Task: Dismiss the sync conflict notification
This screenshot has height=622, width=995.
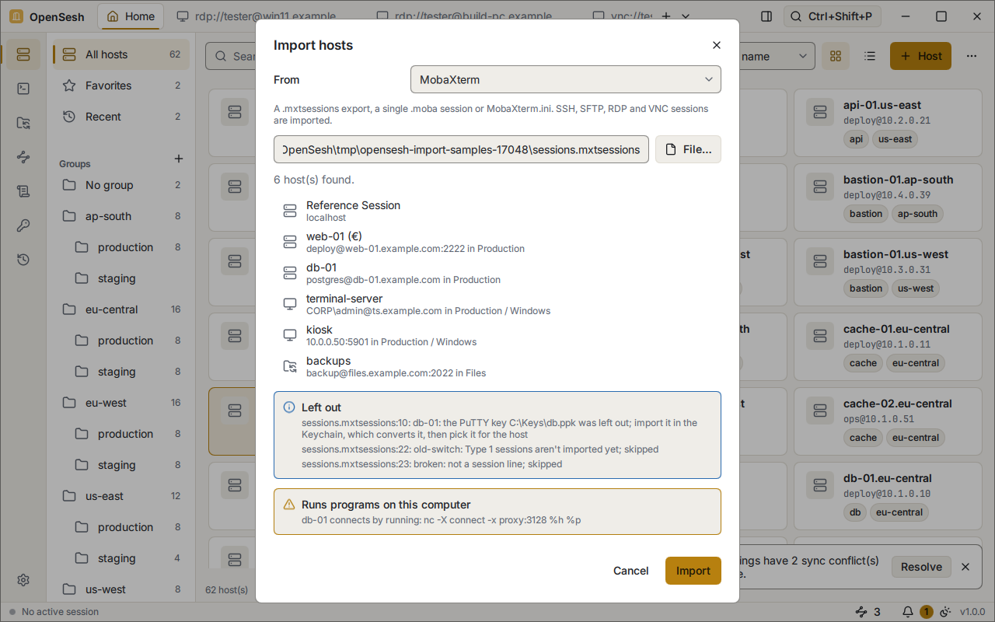Action: (965, 567)
